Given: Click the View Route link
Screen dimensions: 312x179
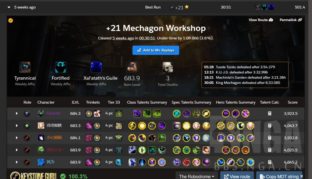Looking at the screenshot, I should [261, 20].
